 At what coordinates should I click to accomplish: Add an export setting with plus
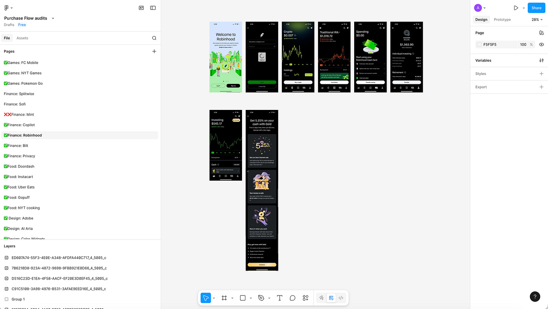pyautogui.click(x=541, y=87)
